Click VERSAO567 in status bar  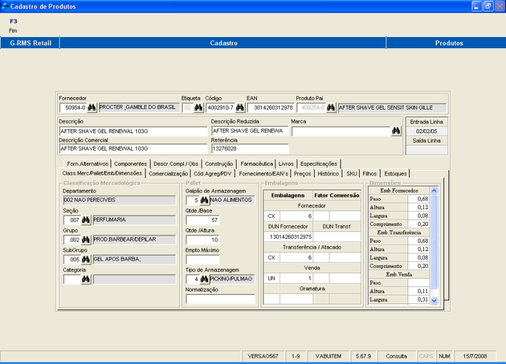(263, 356)
